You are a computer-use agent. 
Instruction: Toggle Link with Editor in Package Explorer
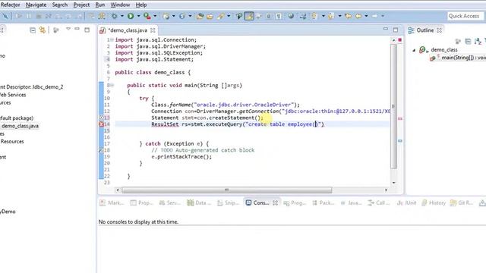pyautogui.click(x=43, y=30)
